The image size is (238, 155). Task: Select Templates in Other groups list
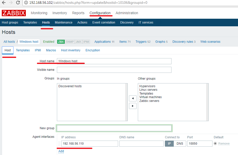coord(146,94)
